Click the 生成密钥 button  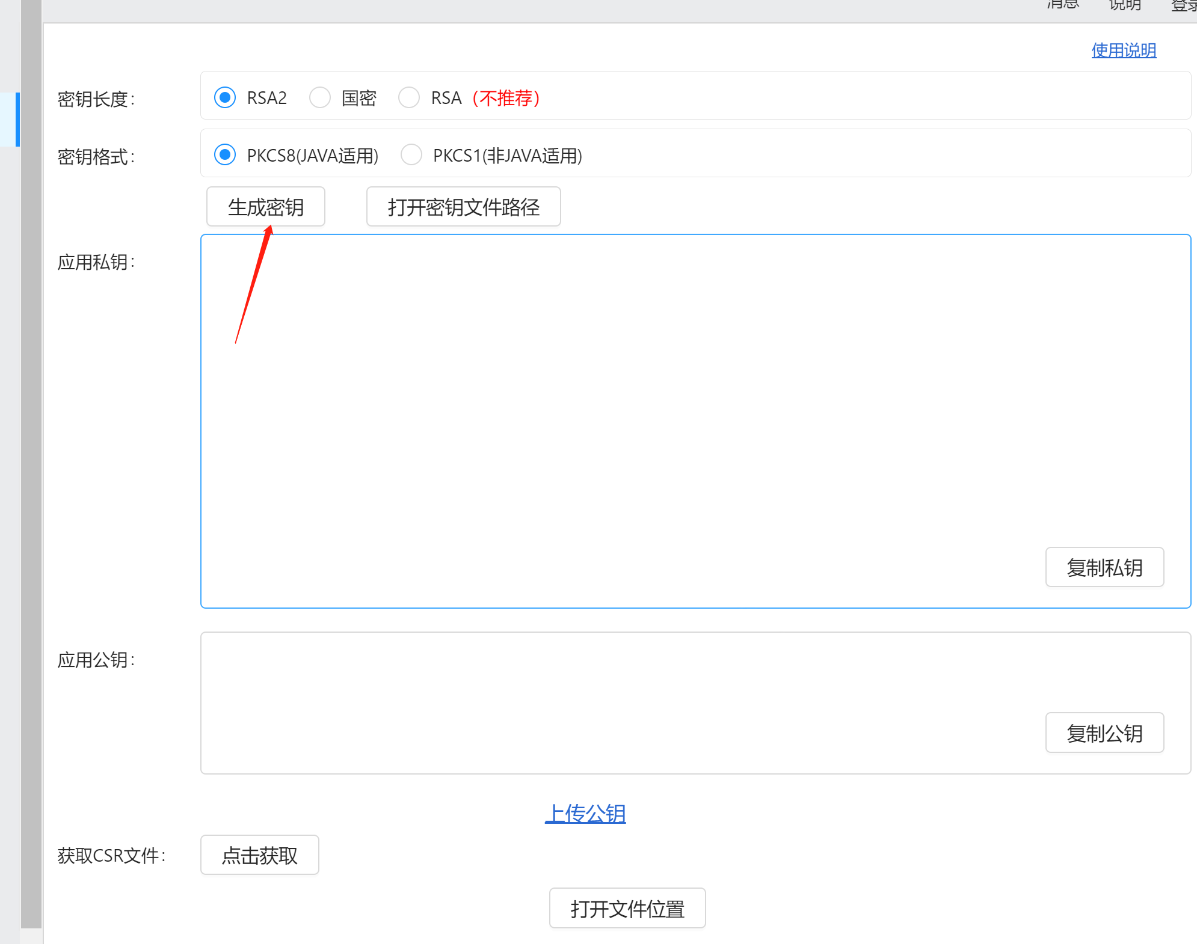click(266, 207)
